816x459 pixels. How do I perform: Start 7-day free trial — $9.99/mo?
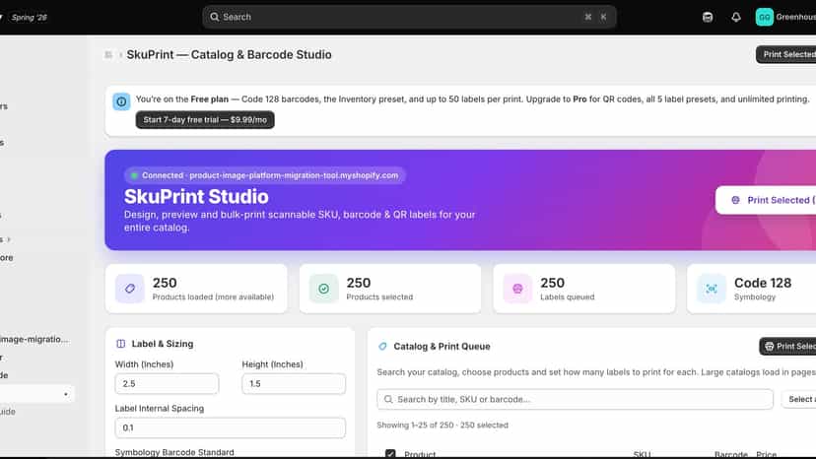[205, 120]
